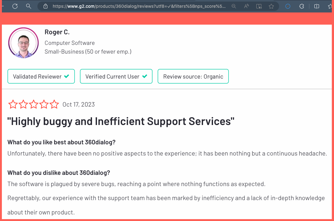The width and height of the screenshot is (334, 221).
Task: Click the review date Oct 17, 2023
Action: (79, 104)
